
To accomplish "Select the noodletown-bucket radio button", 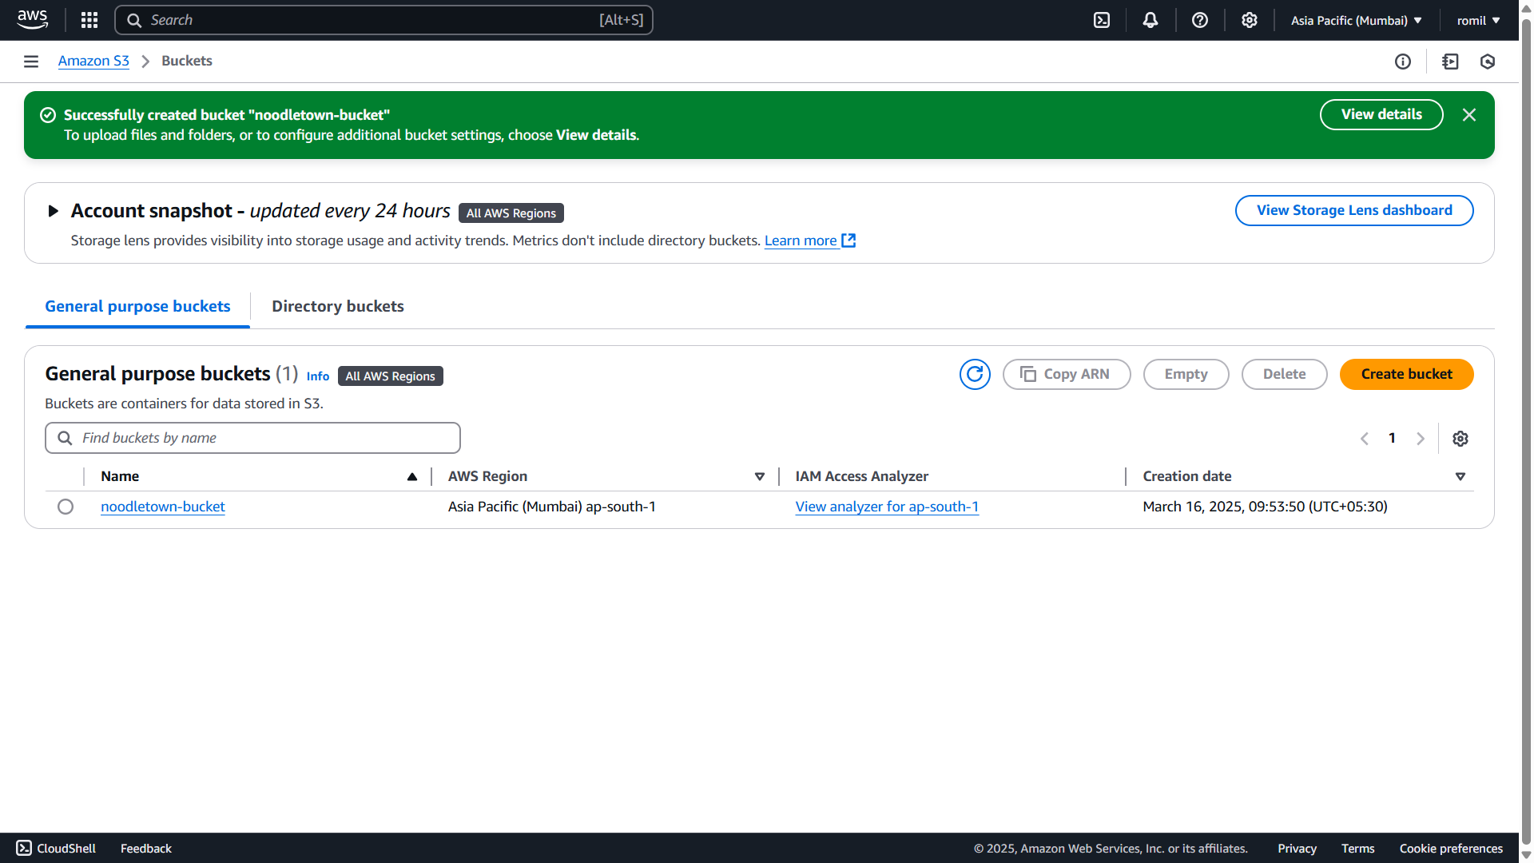I will 66,507.
